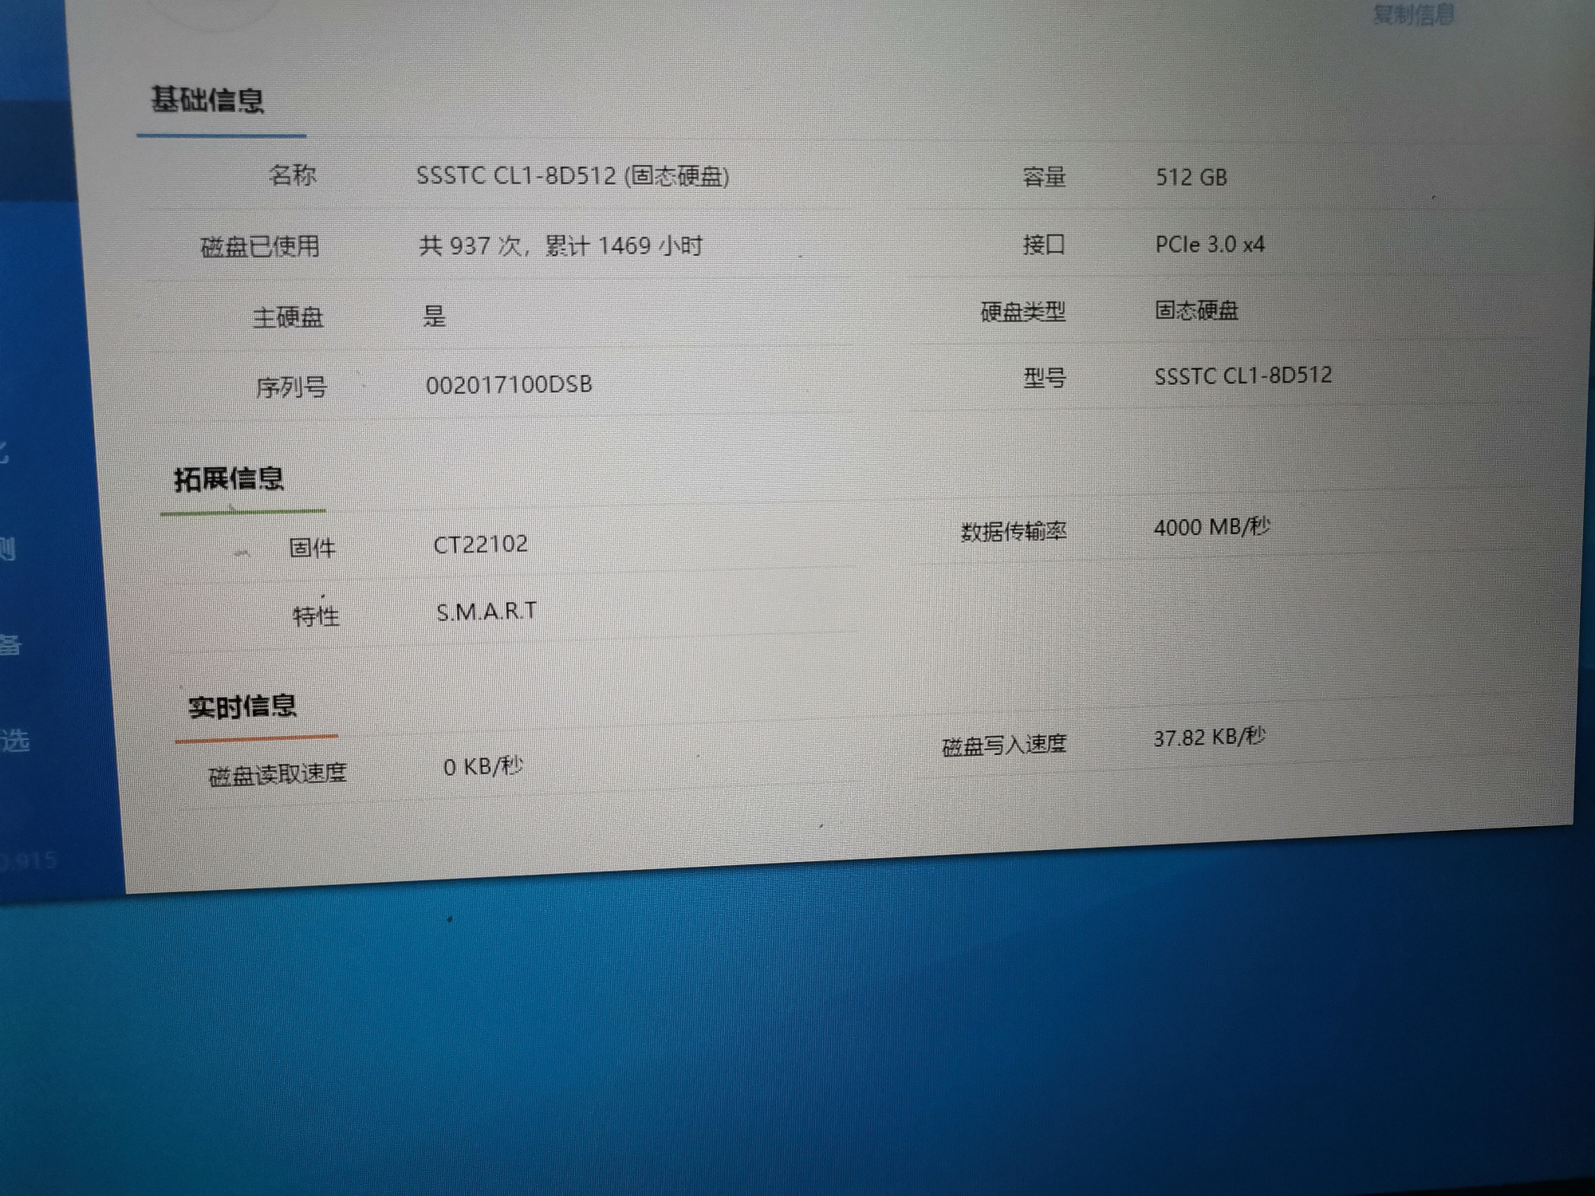1595x1196 pixels.
Task: Select the 基础信息 section heading
Action: point(207,100)
